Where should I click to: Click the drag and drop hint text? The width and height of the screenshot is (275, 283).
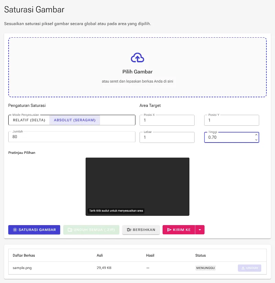tap(137, 81)
